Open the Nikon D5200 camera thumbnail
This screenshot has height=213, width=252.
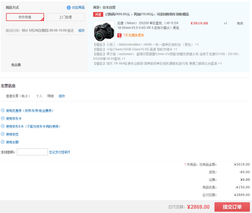tap(104, 31)
